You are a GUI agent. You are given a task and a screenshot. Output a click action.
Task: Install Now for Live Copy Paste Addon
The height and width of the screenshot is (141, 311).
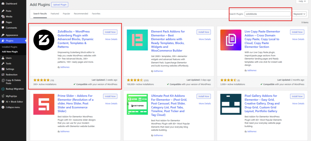pos(297,32)
